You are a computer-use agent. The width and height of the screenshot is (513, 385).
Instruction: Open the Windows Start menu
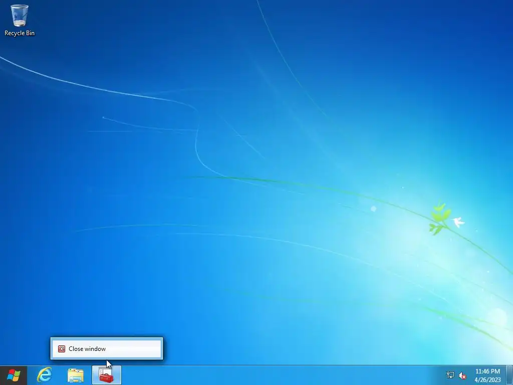coord(14,375)
